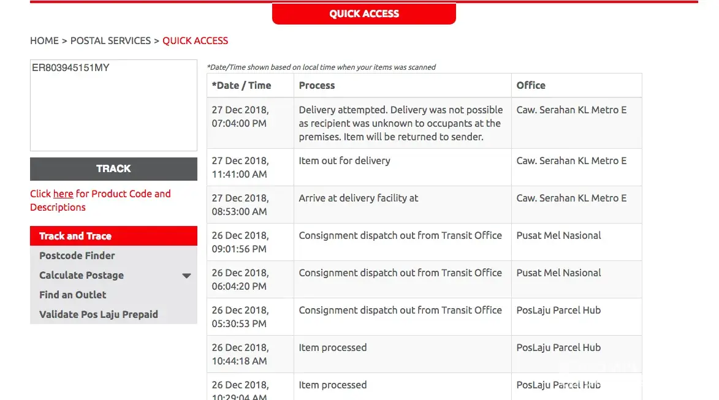Open Calculate Postage in the sidebar
The width and height of the screenshot is (719, 400).
coord(82,275)
